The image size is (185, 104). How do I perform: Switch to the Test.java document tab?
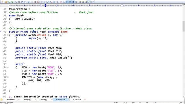[x=77, y=100]
